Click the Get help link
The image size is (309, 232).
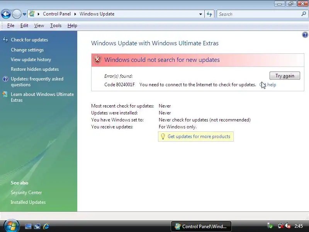(268, 85)
